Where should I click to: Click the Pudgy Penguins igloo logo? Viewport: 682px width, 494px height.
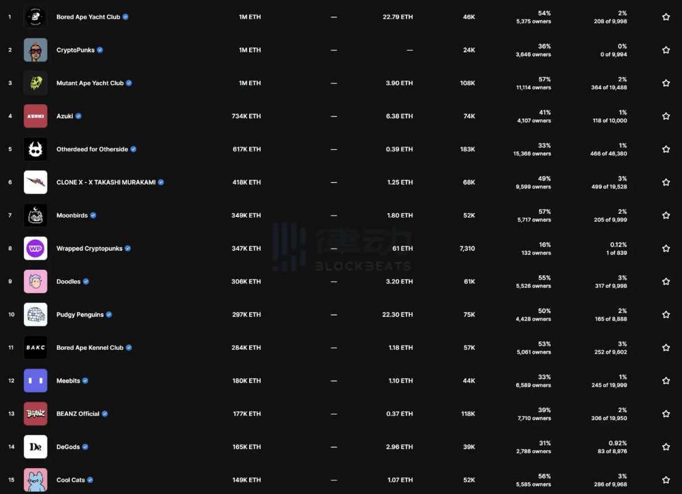[35, 314]
